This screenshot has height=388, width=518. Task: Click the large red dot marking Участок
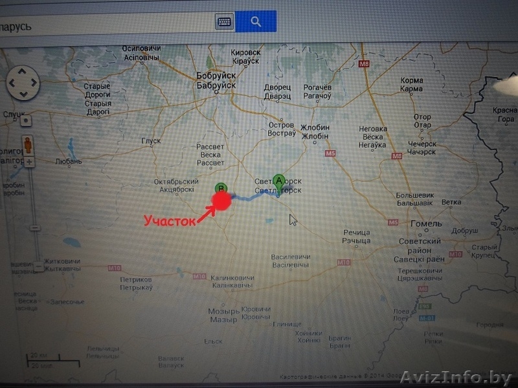point(222,200)
